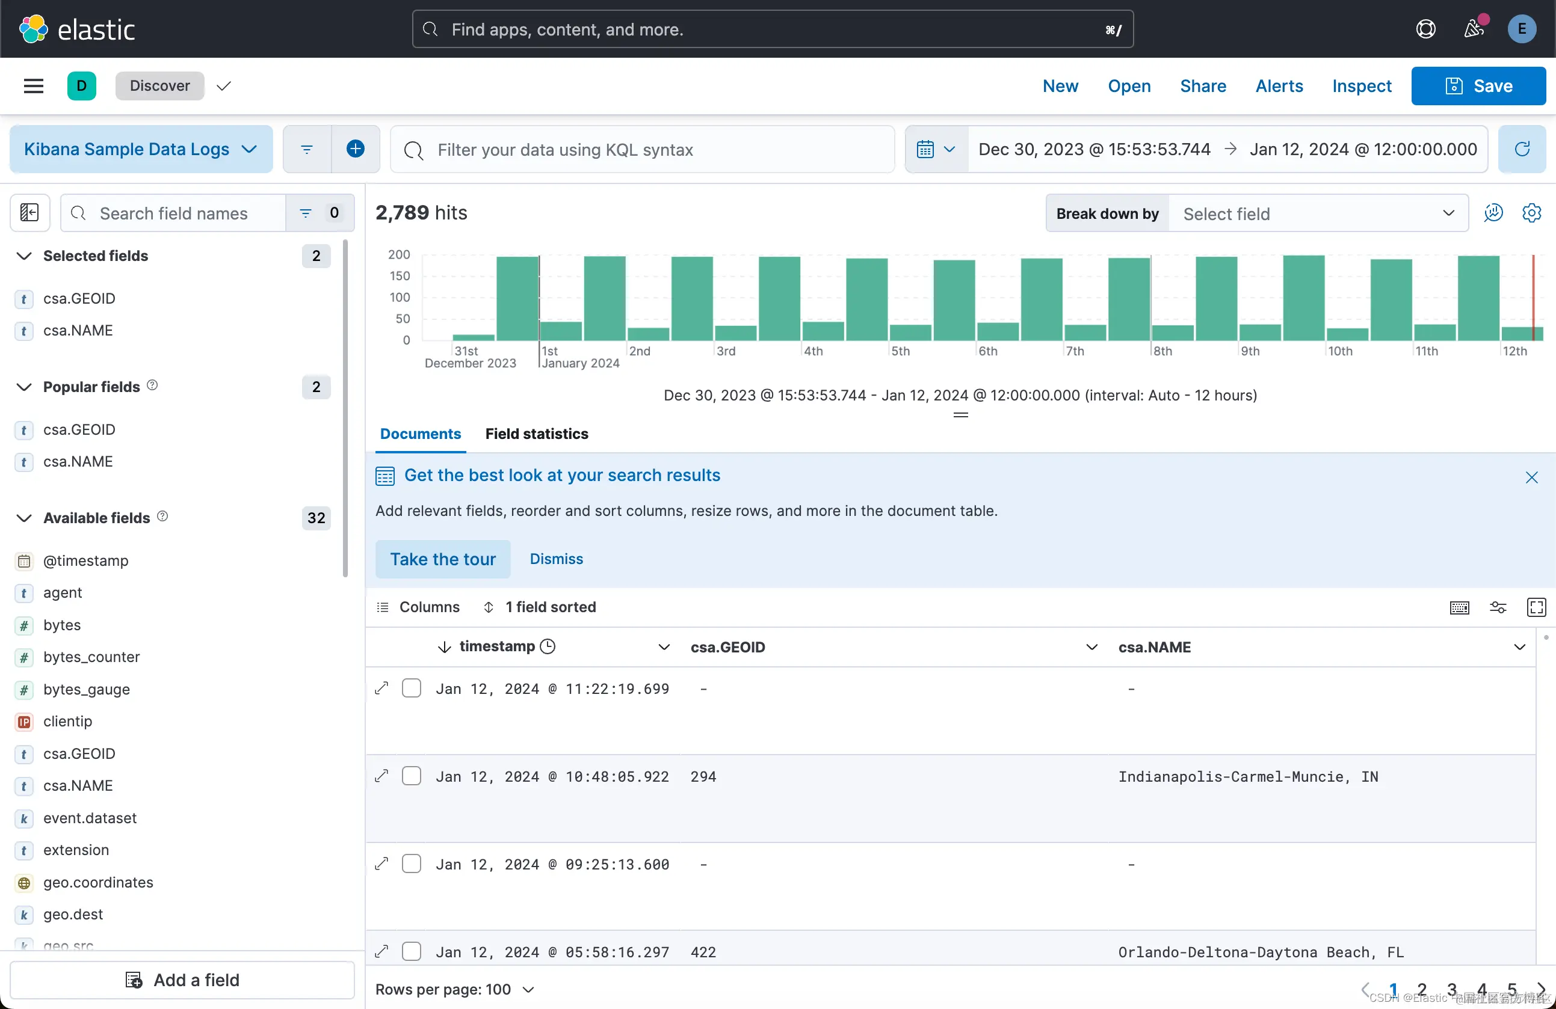Open chart settings gear icon
The height and width of the screenshot is (1009, 1556).
[x=1531, y=213]
